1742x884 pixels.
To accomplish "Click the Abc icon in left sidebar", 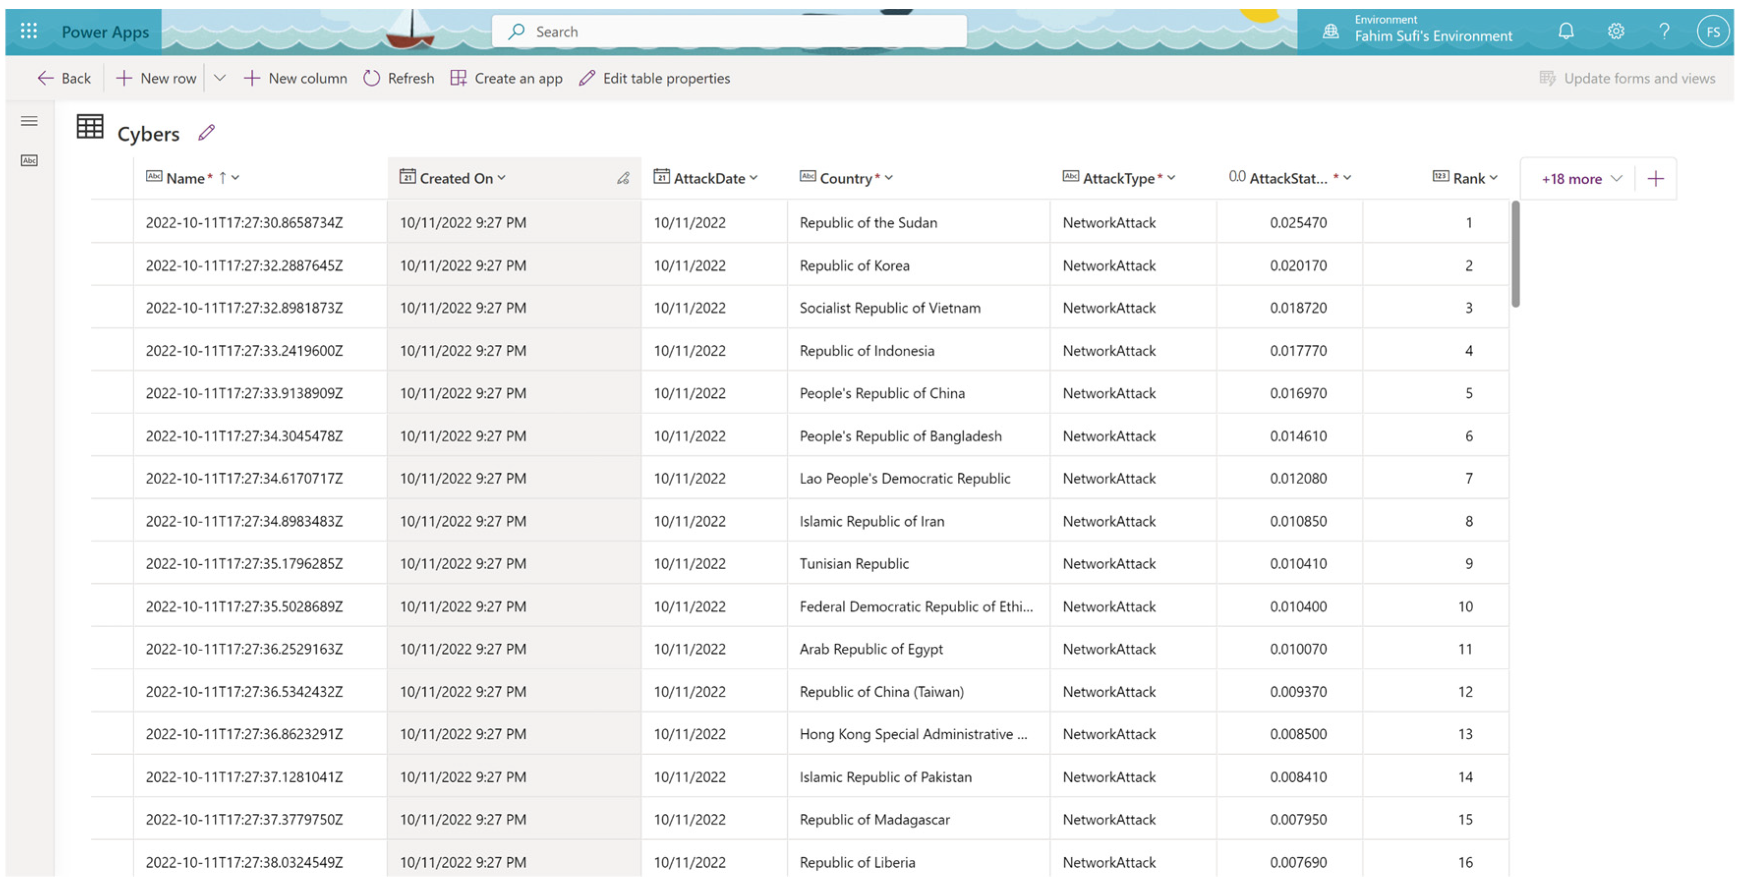I will tap(29, 160).
